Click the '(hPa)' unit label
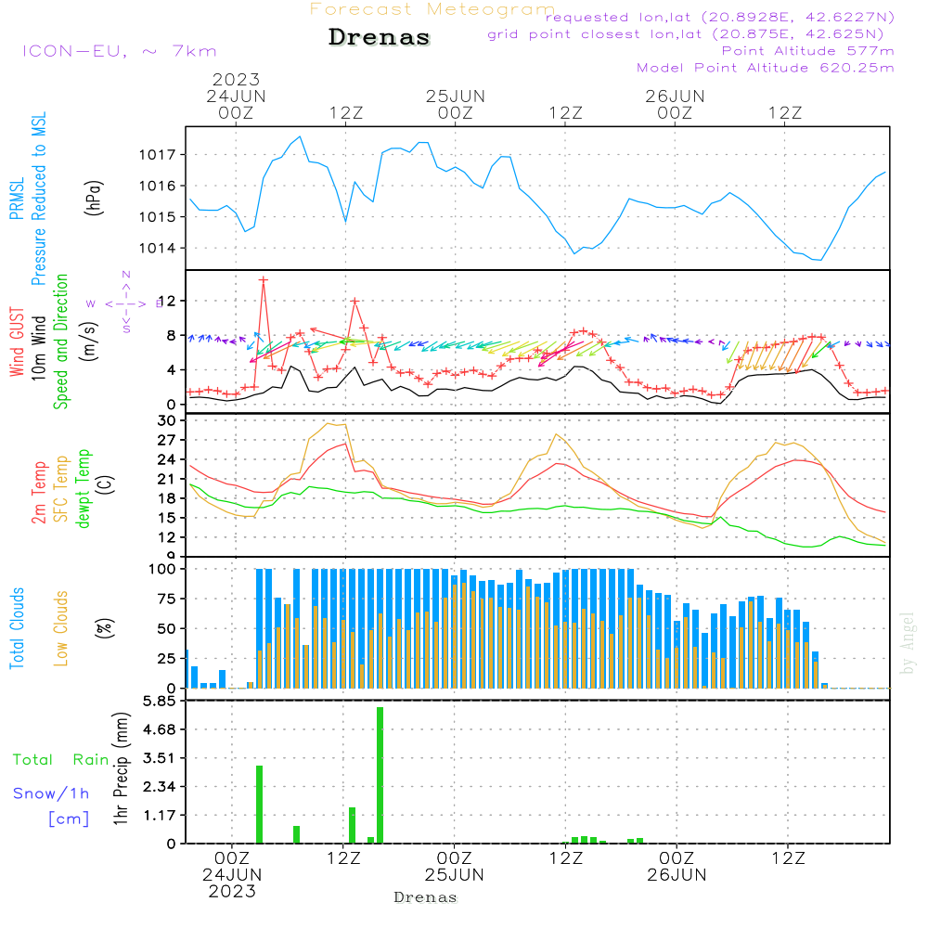Image resolution: width=928 pixels, height=928 pixels. point(93,198)
